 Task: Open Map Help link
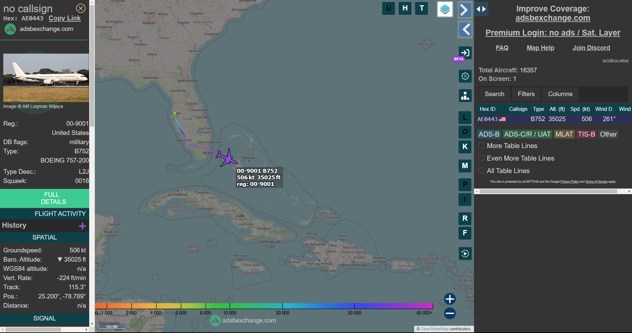point(540,48)
